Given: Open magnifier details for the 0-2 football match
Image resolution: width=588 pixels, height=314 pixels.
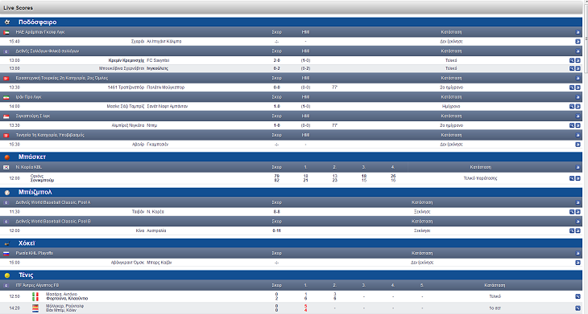Looking at the screenshot, I should click(572, 68).
